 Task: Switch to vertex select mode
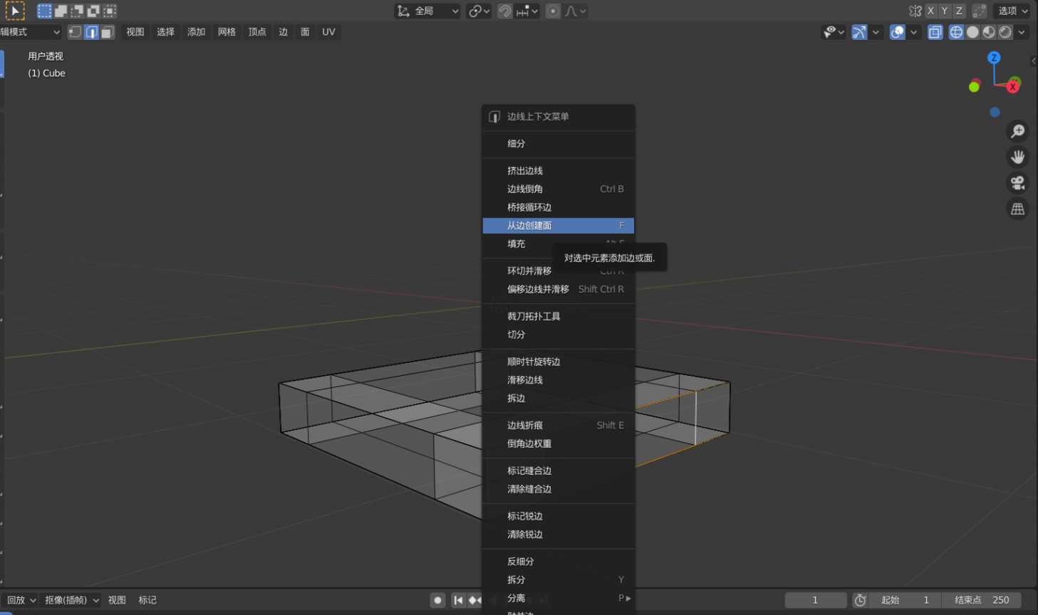point(75,32)
